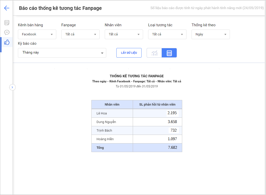The width and height of the screenshot is (266, 195).
Task: Open the Loại tương tác dropdown
Action: pos(167,34)
